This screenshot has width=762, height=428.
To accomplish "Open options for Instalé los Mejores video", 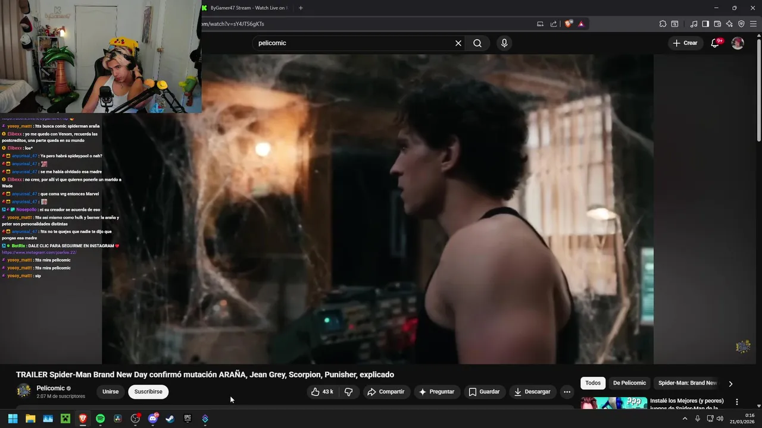I will click(737, 402).
